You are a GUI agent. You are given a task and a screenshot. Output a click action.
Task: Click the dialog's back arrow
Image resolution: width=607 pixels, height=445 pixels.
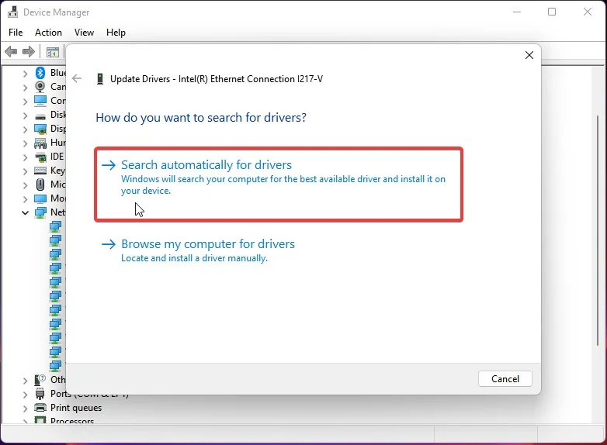point(77,79)
